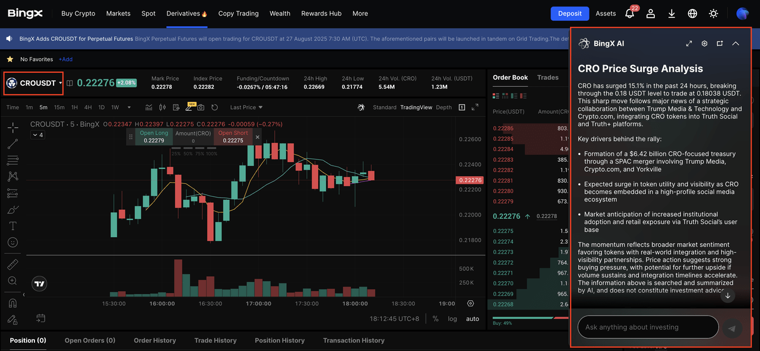Open the user account icon
760x351 pixels.
point(651,14)
